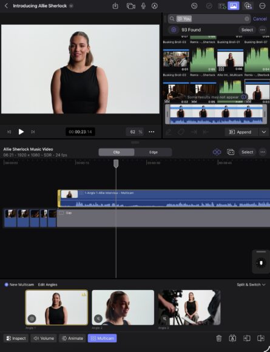Expand chevron next to Append button
Viewport: 270px width, 352px height.
[264, 132]
